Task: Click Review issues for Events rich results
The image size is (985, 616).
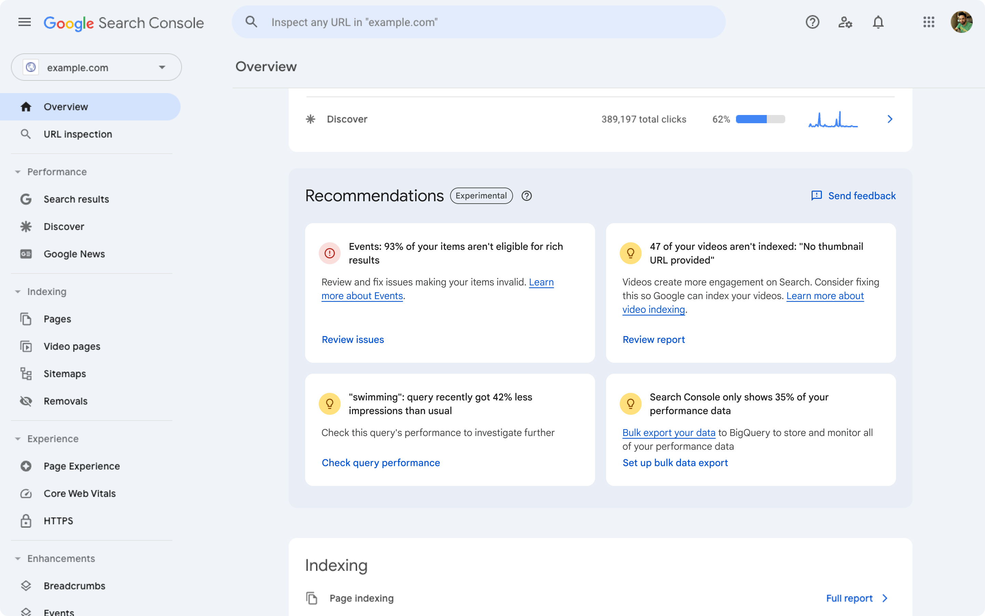Action: coord(352,339)
